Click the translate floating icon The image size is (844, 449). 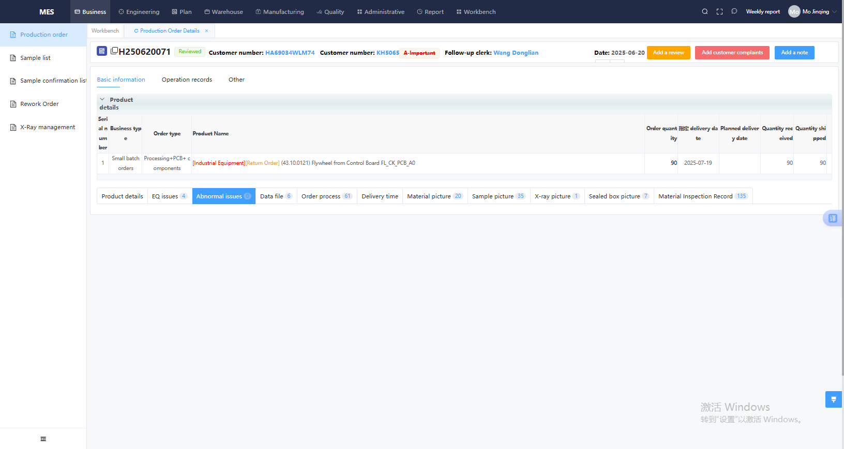[833, 218]
